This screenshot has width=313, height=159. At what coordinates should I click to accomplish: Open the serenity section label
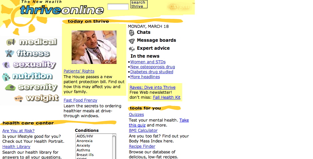38,87
